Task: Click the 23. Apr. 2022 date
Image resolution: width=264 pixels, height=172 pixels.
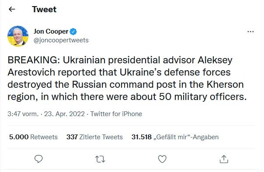Action: pyautogui.click(x=64, y=114)
